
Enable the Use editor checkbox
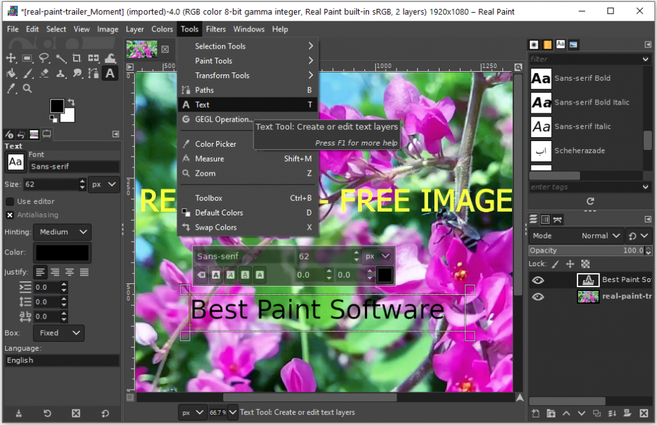click(x=10, y=201)
